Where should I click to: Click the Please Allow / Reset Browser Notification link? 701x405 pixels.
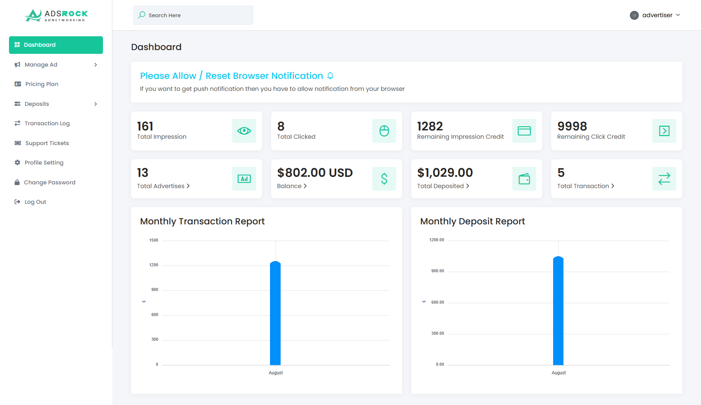pyautogui.click(x=231, y=76)
